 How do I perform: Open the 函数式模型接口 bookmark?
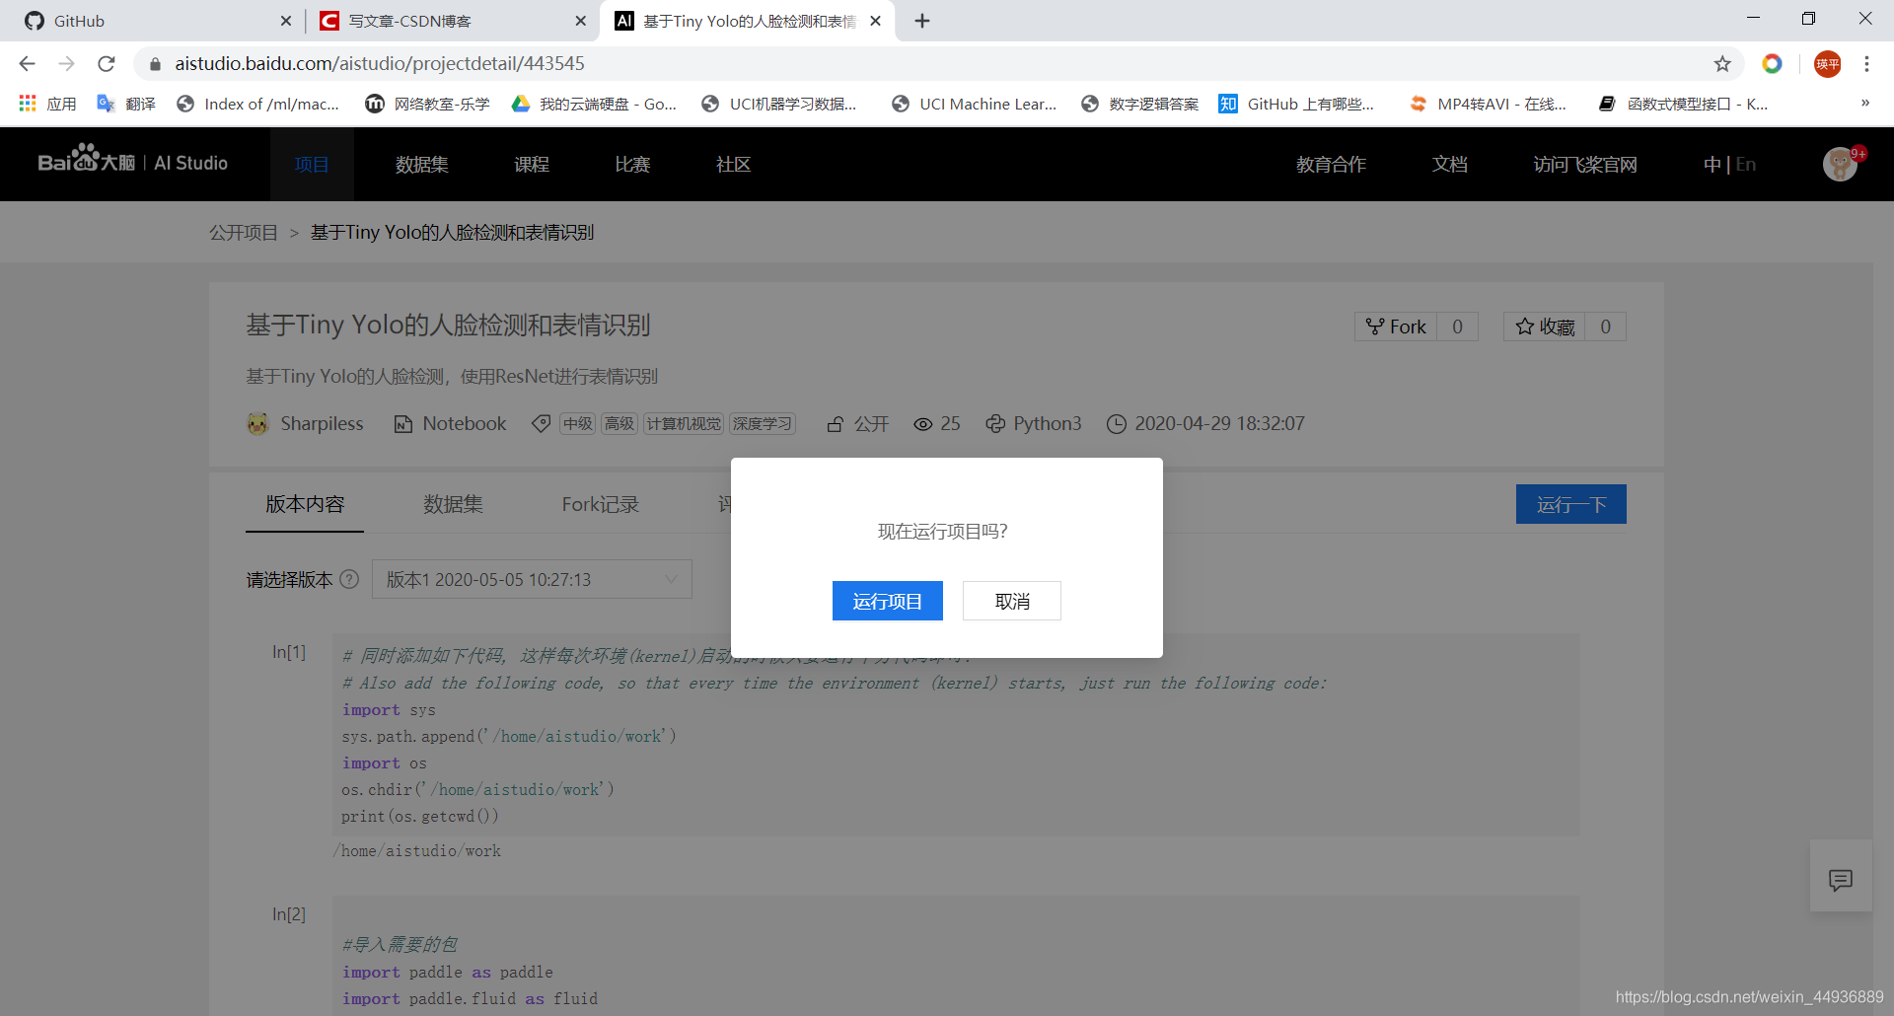coord(1683,104)
